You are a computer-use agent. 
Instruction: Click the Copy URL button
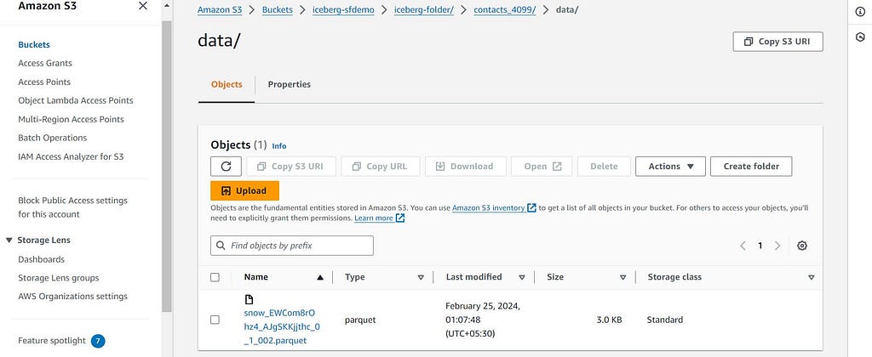click(x=381, y=166)
